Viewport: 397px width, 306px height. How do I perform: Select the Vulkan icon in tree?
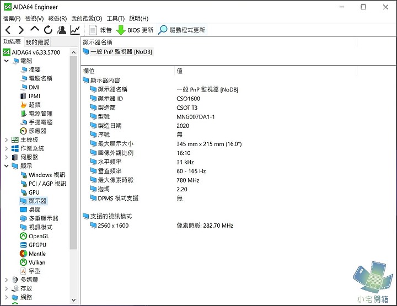point(23,262)
